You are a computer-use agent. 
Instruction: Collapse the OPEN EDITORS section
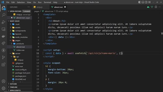pyautogui.click(x=8, y=11)
